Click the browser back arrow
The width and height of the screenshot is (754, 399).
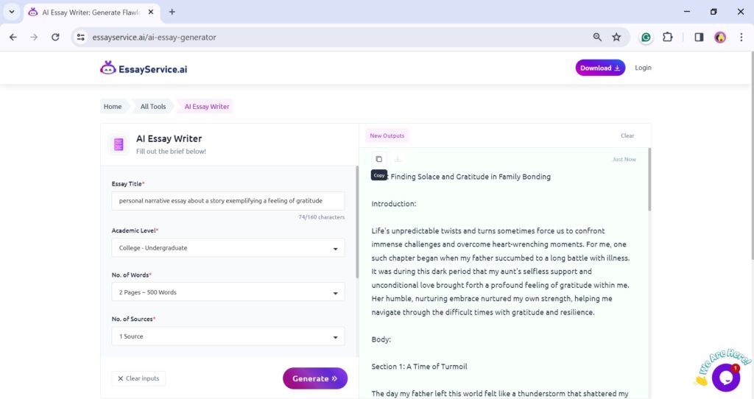[x=13, y=37]
